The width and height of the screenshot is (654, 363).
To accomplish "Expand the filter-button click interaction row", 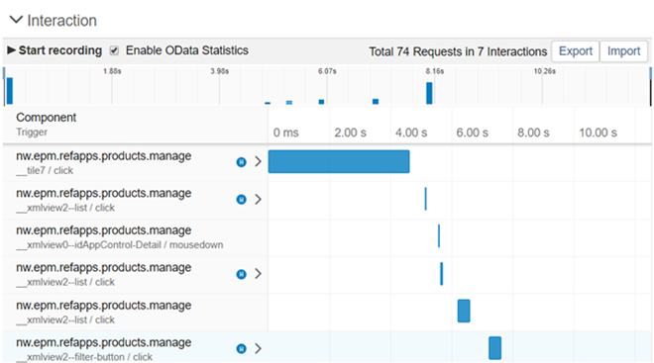I will click(x=259, y=348).
